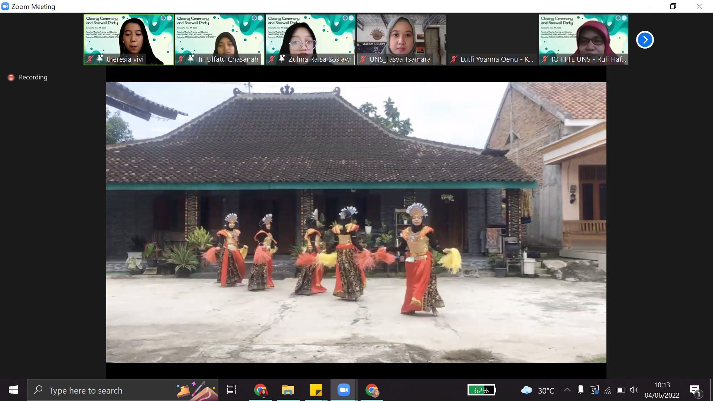Toggle the taskbar speaker volume icon
This screenshot has width=713, height=401.
coord(634,390)
